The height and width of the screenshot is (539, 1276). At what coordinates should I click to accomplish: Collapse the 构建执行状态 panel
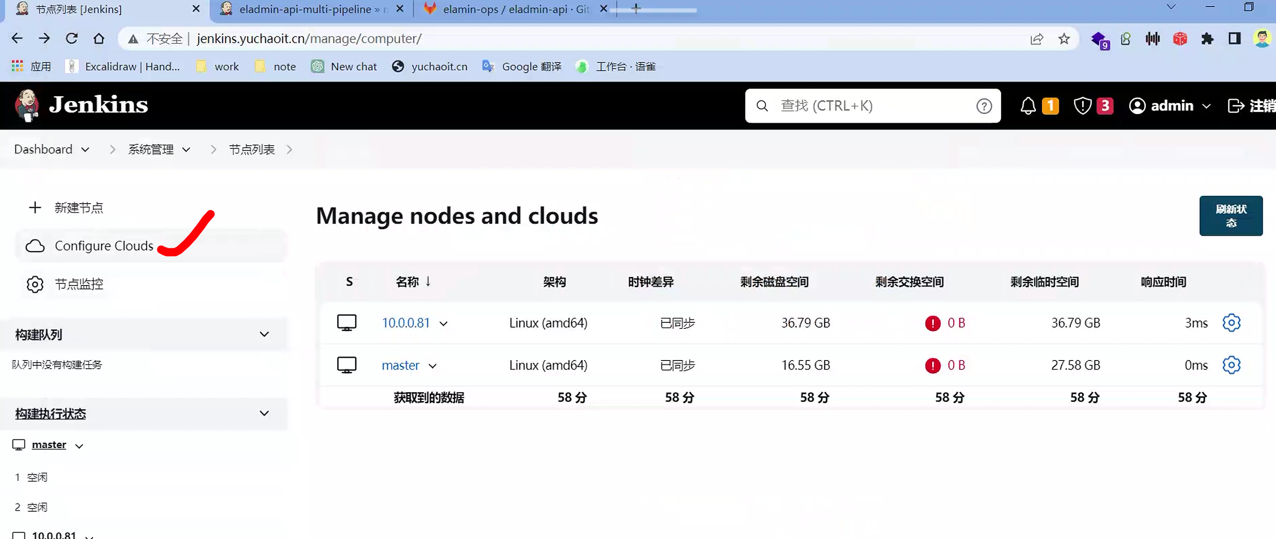point(264,413)
